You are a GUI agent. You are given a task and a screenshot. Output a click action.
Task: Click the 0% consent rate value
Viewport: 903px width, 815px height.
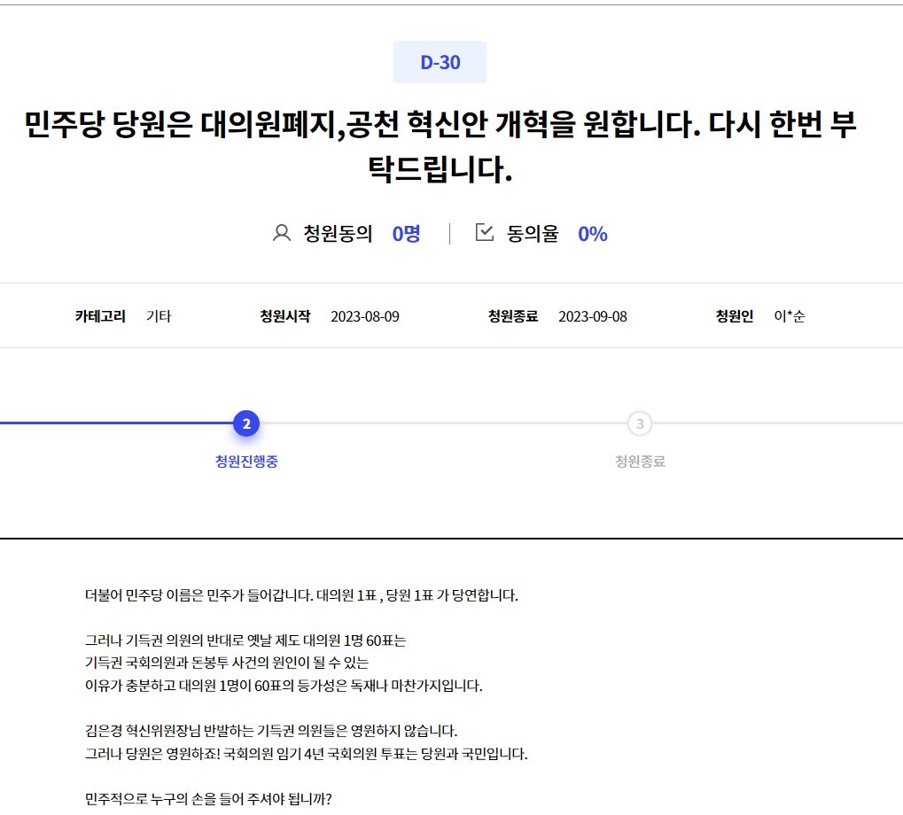coord(592,234)
